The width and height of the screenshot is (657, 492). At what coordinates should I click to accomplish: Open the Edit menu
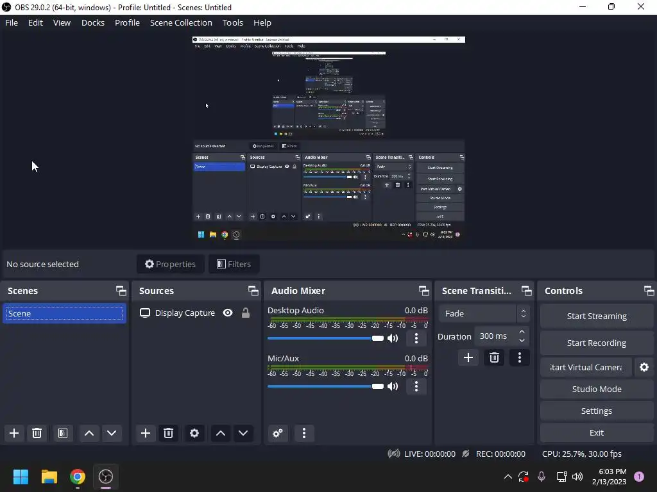pyautogui.click(x=36, y=22)
